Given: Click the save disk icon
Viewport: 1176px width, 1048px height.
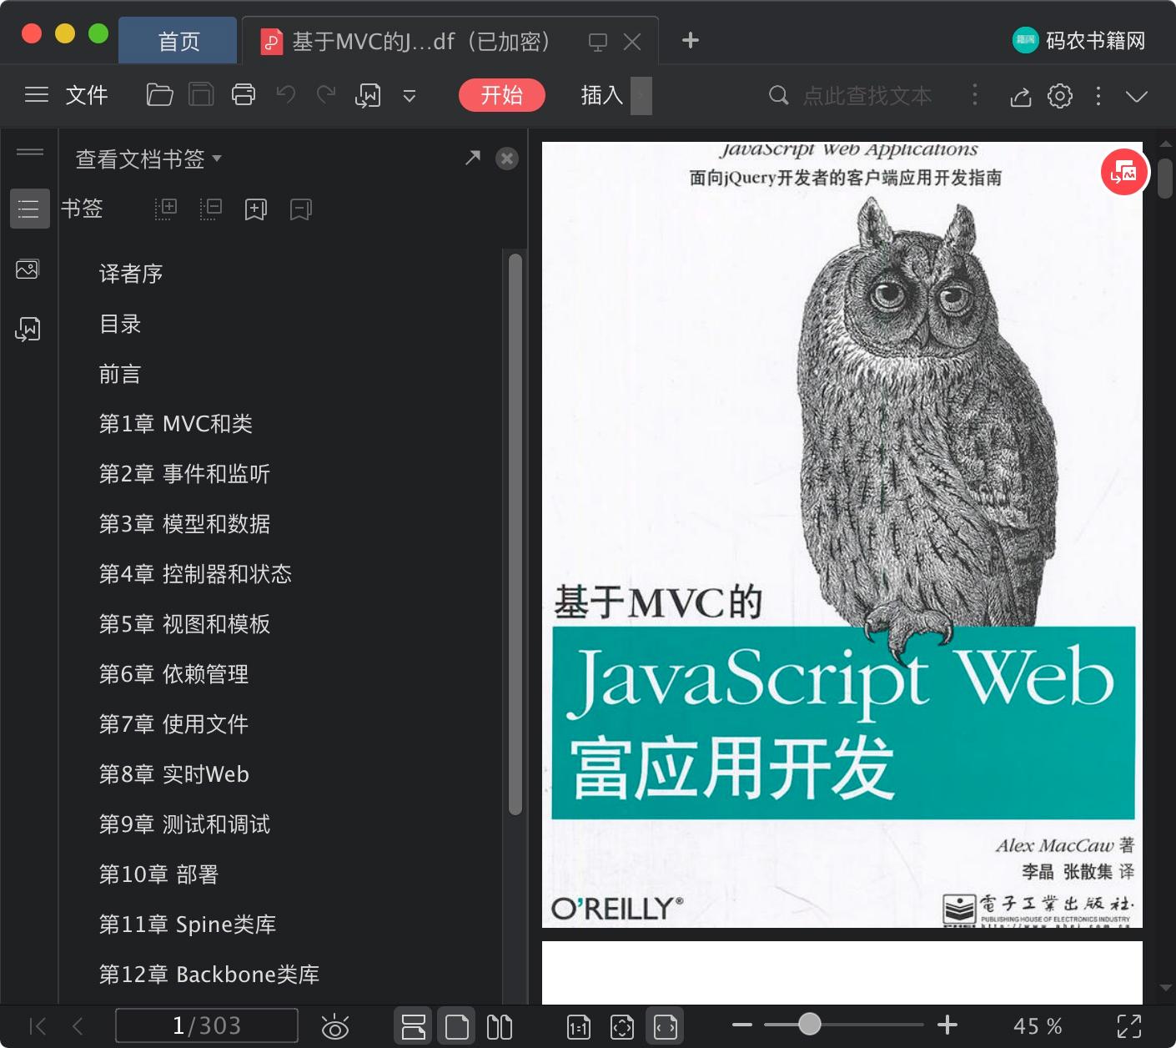Looking at the screenshot, I should [201, 95].
